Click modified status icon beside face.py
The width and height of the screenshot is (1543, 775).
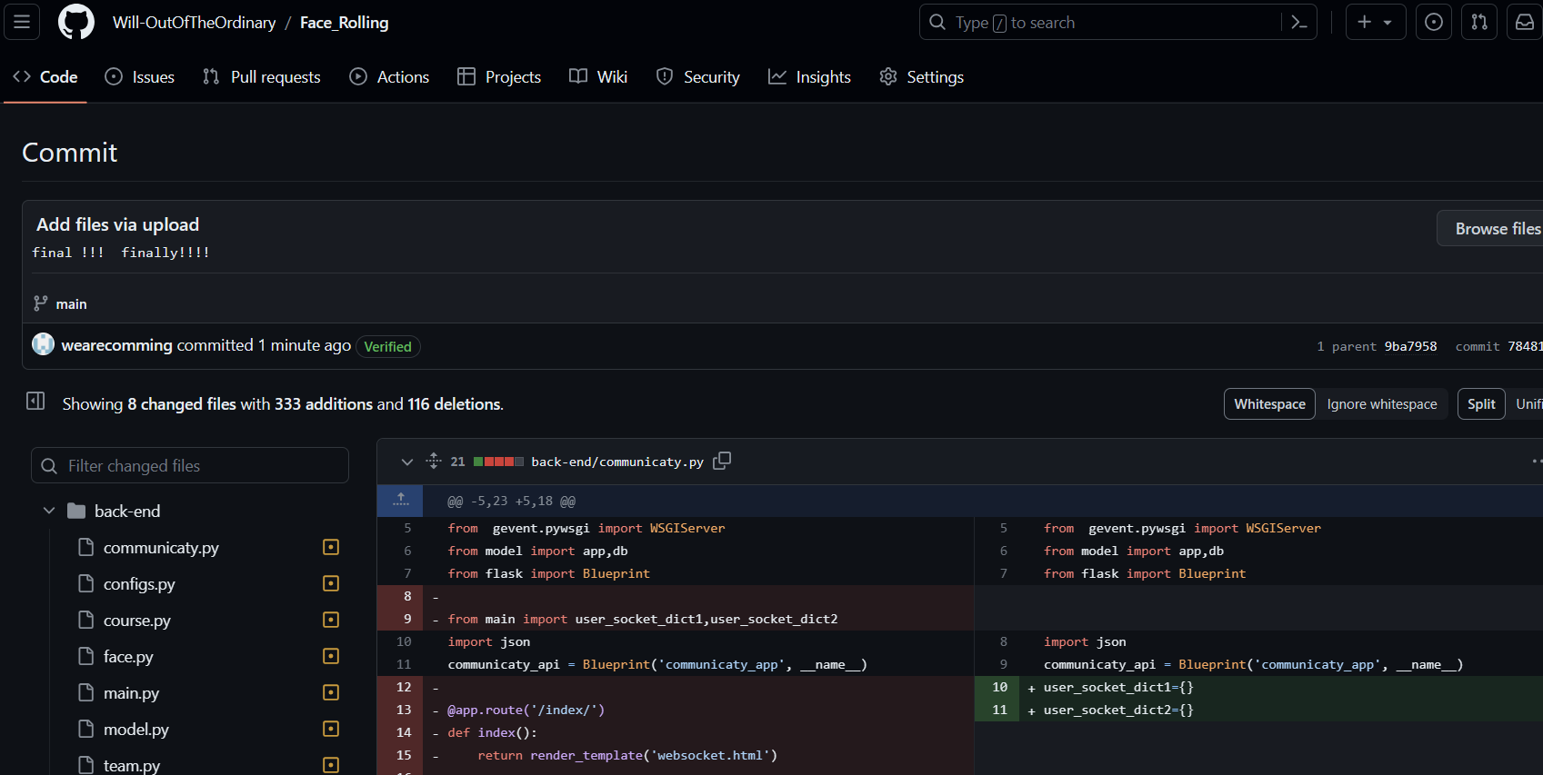coord(331,656)
